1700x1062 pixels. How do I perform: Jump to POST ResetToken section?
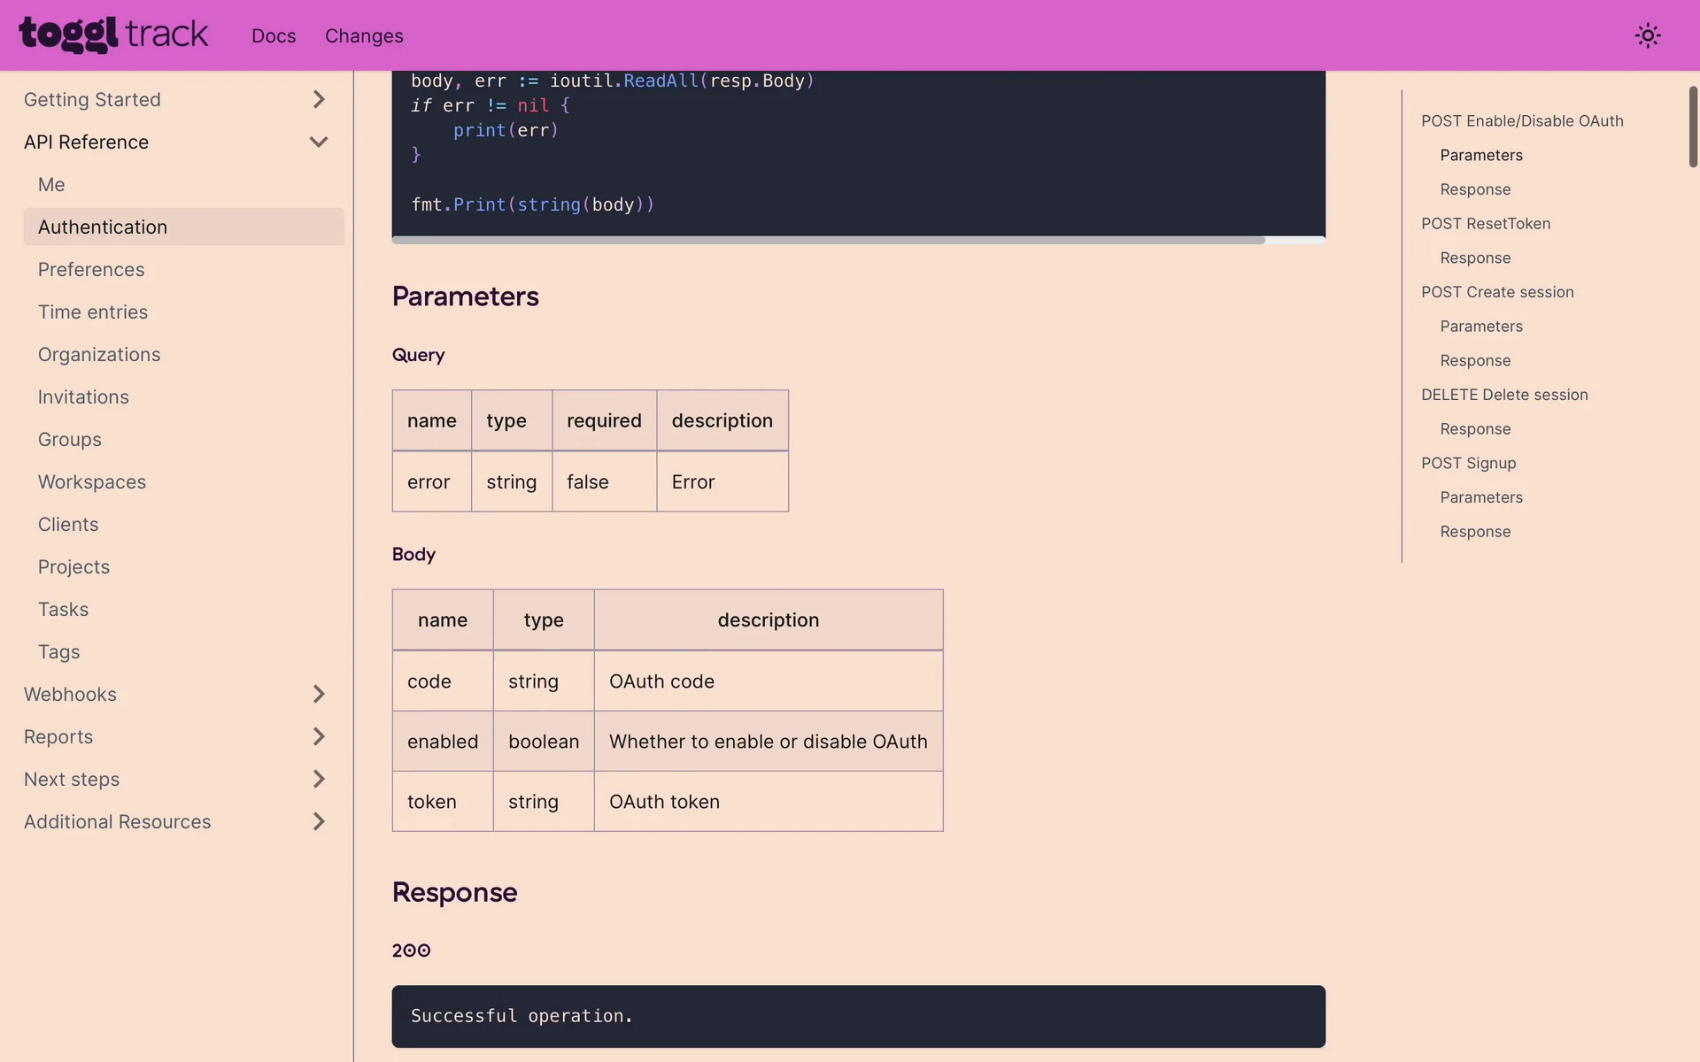1486,224
